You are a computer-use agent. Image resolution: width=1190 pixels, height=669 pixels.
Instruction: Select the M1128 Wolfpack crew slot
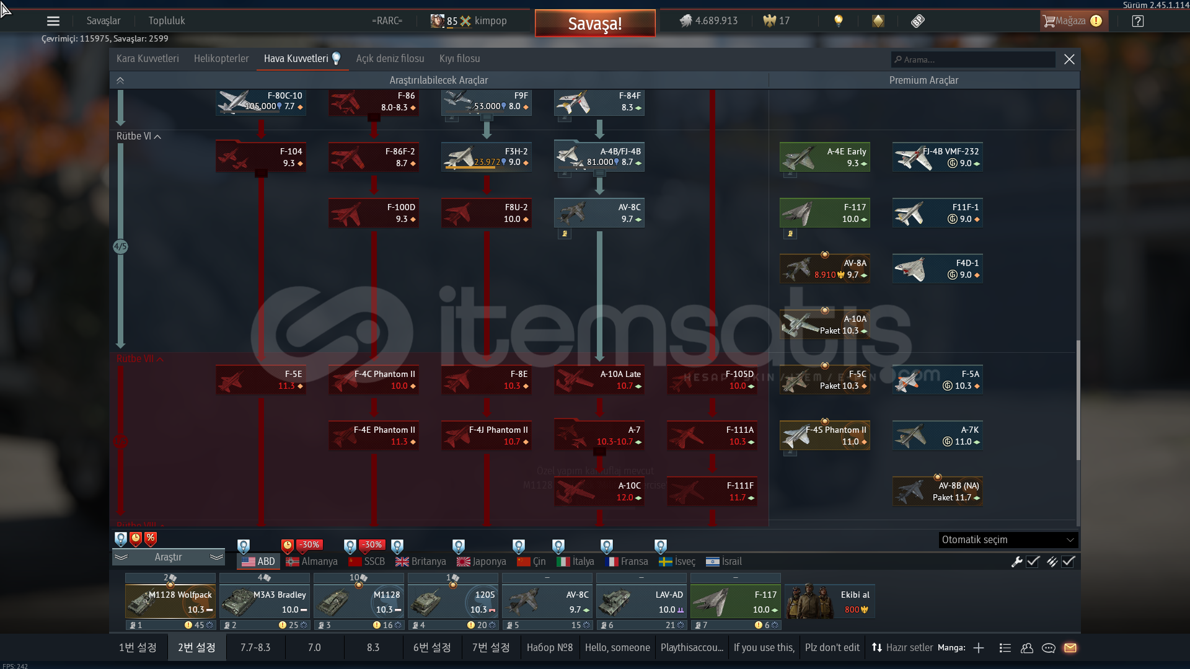(x=170, y=601)
